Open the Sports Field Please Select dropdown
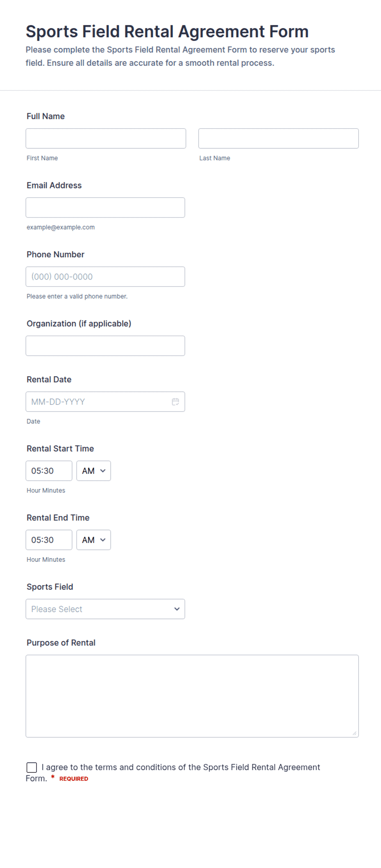The image size is (381, 868). 105,609
